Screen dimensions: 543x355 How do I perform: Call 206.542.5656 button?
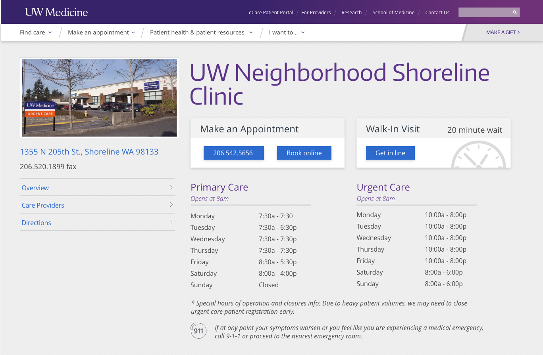[233, 153]
